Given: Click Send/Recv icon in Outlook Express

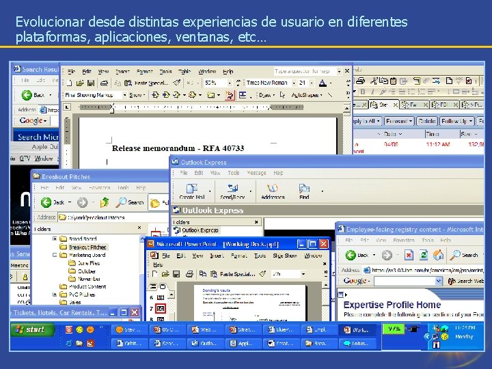Looking at the screenshot, I should 232,191.
